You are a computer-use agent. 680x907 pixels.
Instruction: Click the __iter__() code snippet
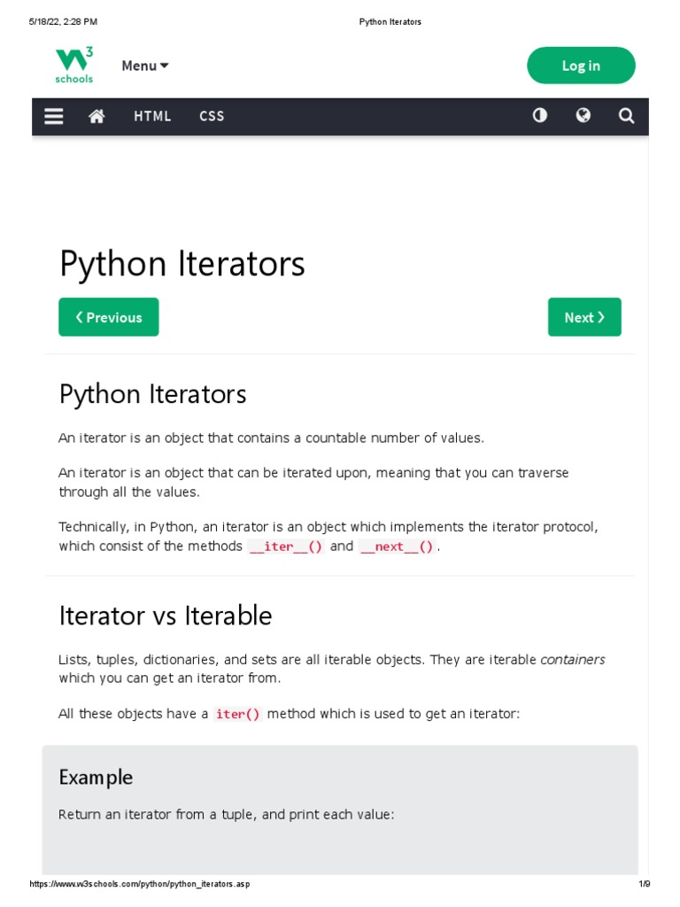286,547
